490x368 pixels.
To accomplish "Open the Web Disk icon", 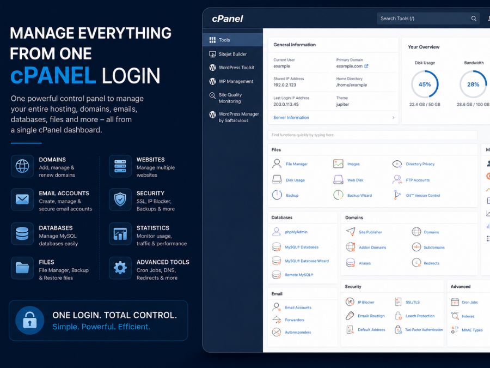I will pyautogui.click(x=338, y=179).
